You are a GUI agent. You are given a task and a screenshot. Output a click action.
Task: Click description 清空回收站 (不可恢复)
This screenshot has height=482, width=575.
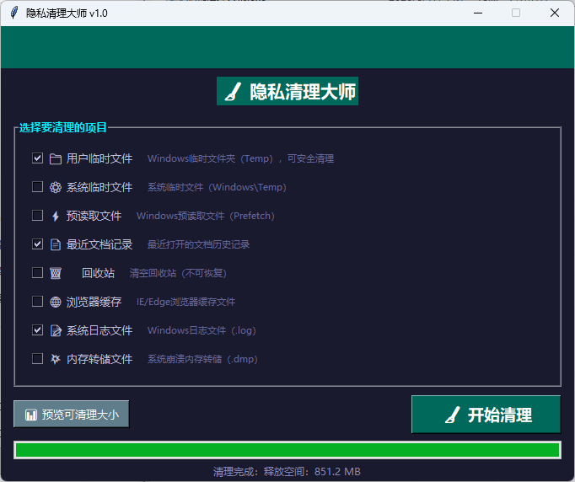(178, 273)
